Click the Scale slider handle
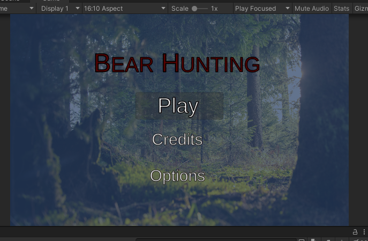This screenshot has height=241, width=368. 194,9
